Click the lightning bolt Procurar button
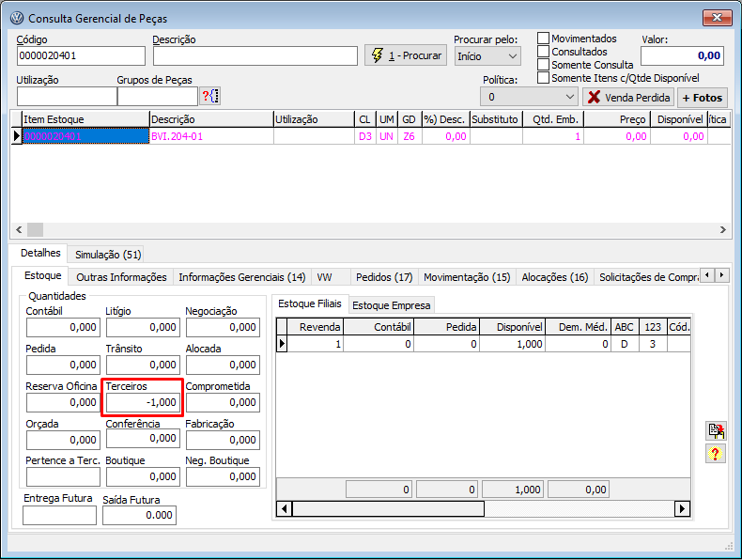Image resolution: width=742 pixels, height=560 pixels. pos(406,55)
